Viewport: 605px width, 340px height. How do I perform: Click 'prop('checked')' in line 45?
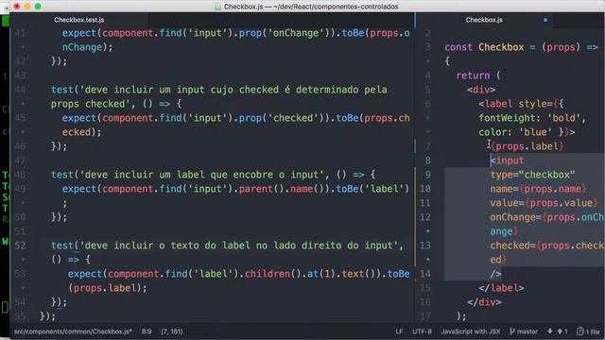pos(281,118)
